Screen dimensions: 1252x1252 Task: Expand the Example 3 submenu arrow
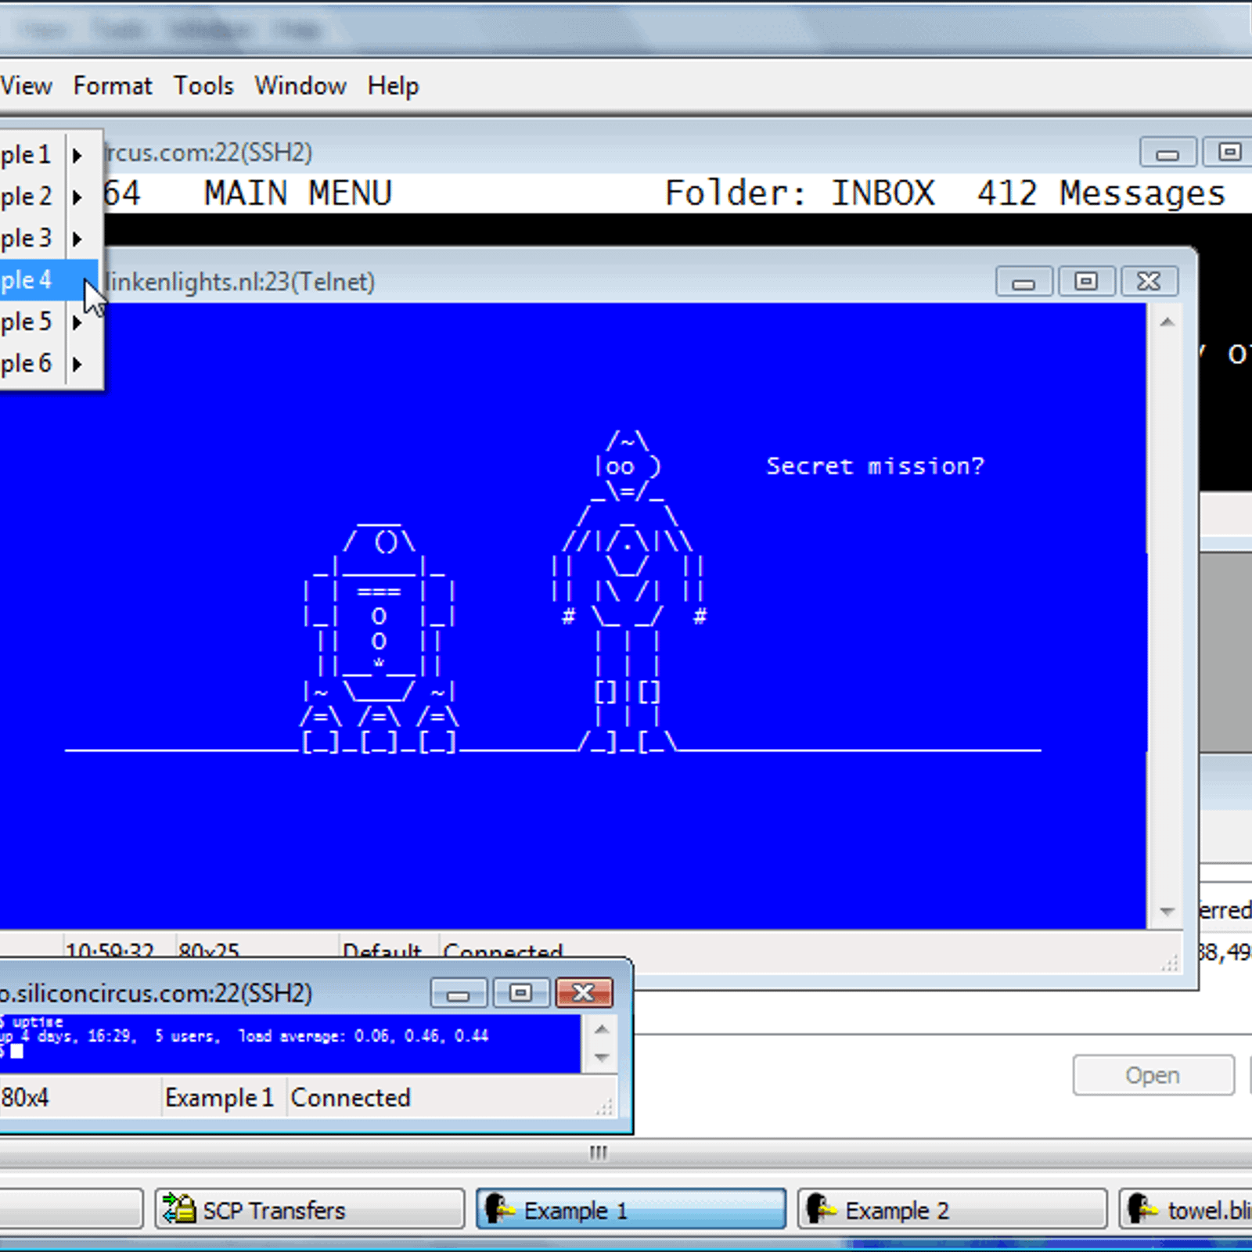[x=77, y=238]
